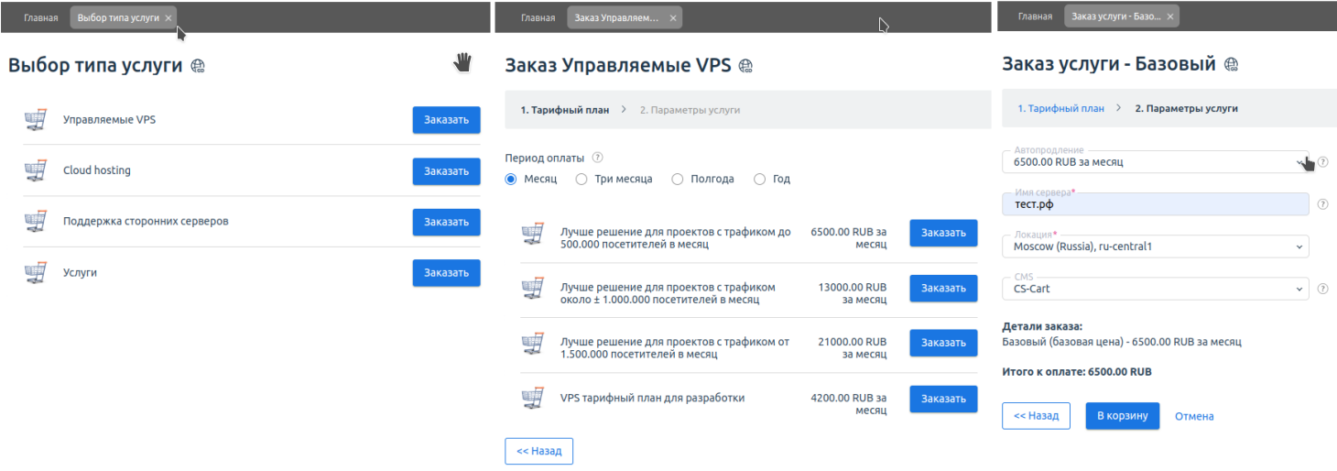Click cart icon next to Услуги
The height and width of the screenshot is (471, 1337).
[x=35, y=273]
